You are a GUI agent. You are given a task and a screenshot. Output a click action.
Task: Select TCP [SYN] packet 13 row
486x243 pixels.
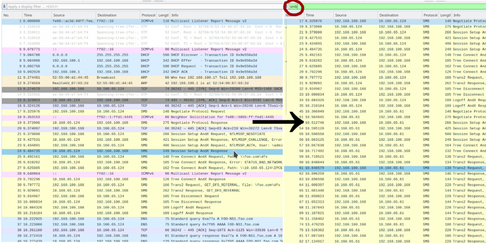click(142, 89)
